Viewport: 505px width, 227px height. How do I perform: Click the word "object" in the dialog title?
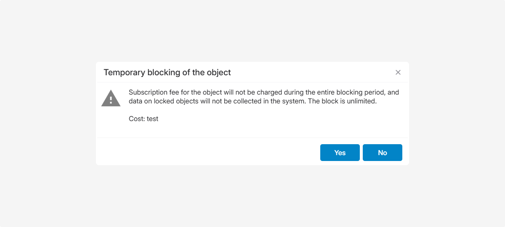218,72
